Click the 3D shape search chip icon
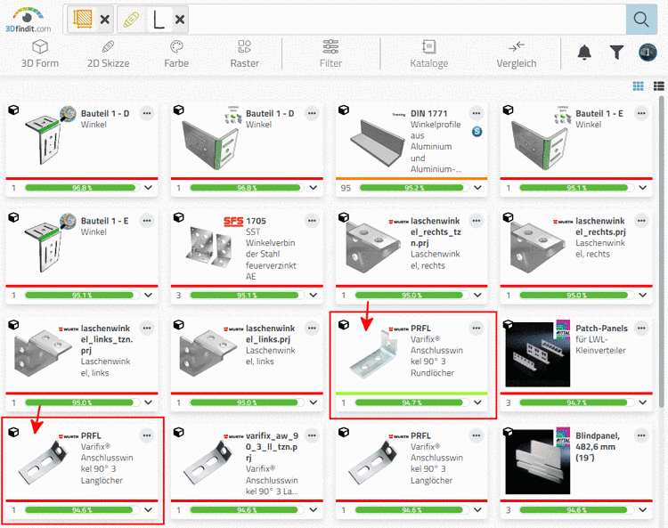Screen dimensions: 668x528 [x=83, y=20]
